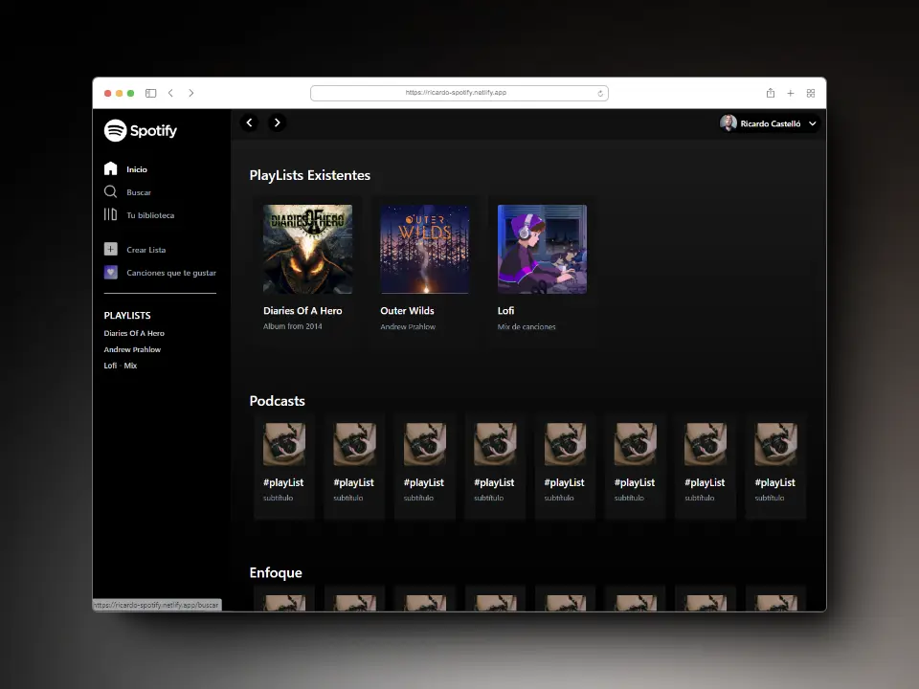This screenshot has height=689, width=919.
Task: Open Canciones que te gustan heart icon
Action: point(112,273)
